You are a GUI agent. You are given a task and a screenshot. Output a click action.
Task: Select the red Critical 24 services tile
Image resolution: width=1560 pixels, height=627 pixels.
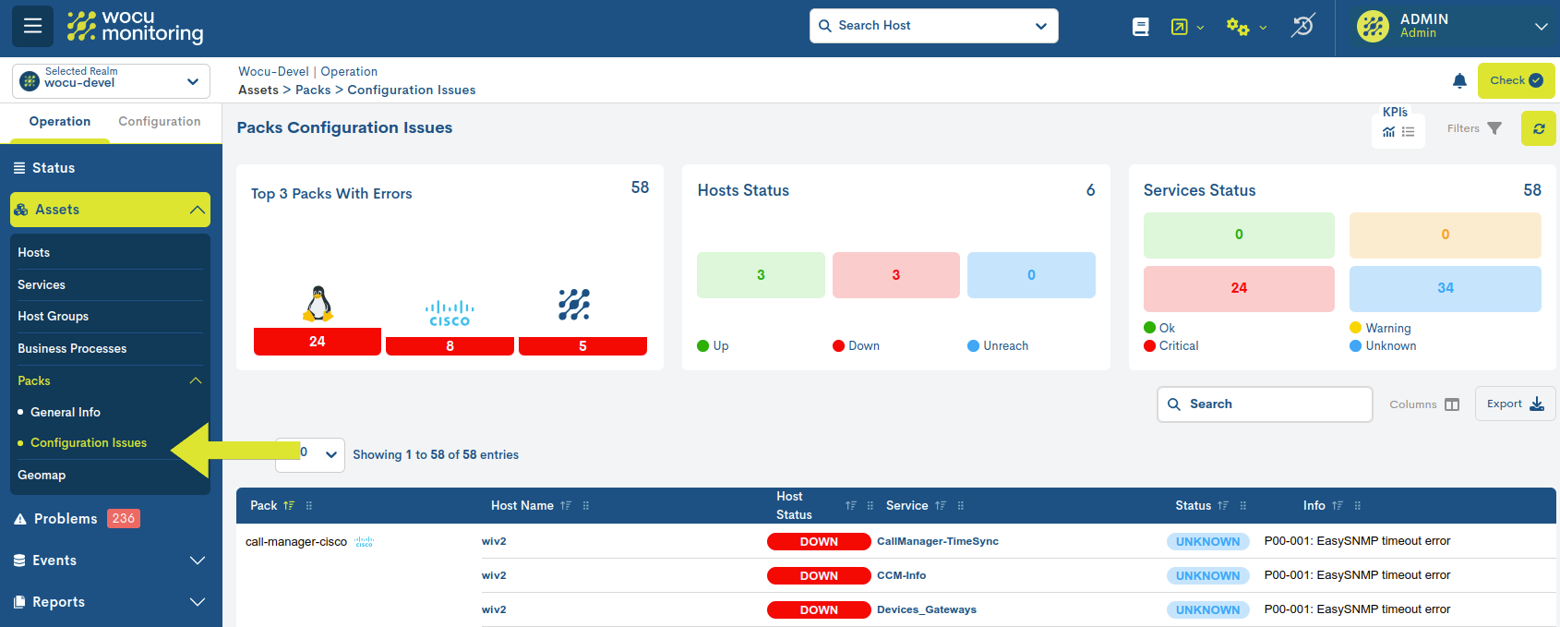click(x=1238, y=288)
